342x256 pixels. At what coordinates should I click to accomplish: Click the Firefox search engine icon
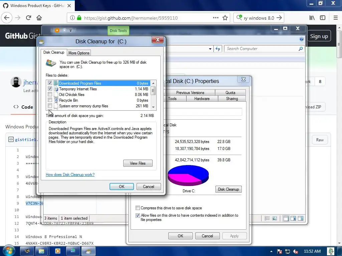click(x=239, y=17)
